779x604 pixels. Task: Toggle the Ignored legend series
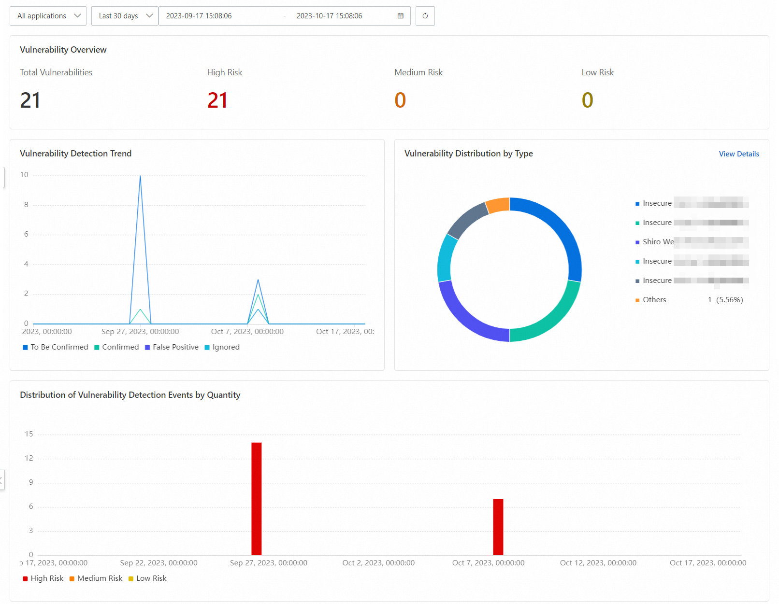[x=222, y=347]
